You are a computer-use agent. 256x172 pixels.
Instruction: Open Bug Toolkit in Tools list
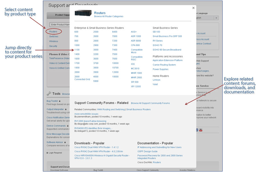click(52, 101)
